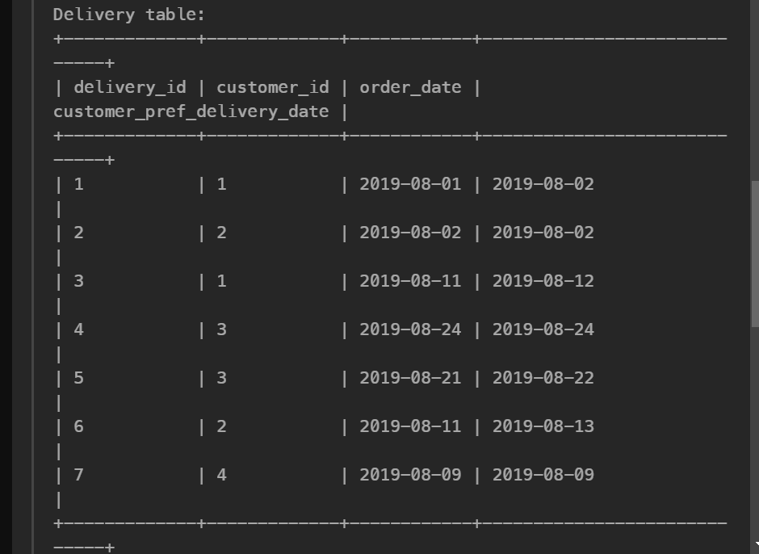Click order date 2019-08-09 cell
The width and height of the screenshot is (759, 554).
[410, 475]
